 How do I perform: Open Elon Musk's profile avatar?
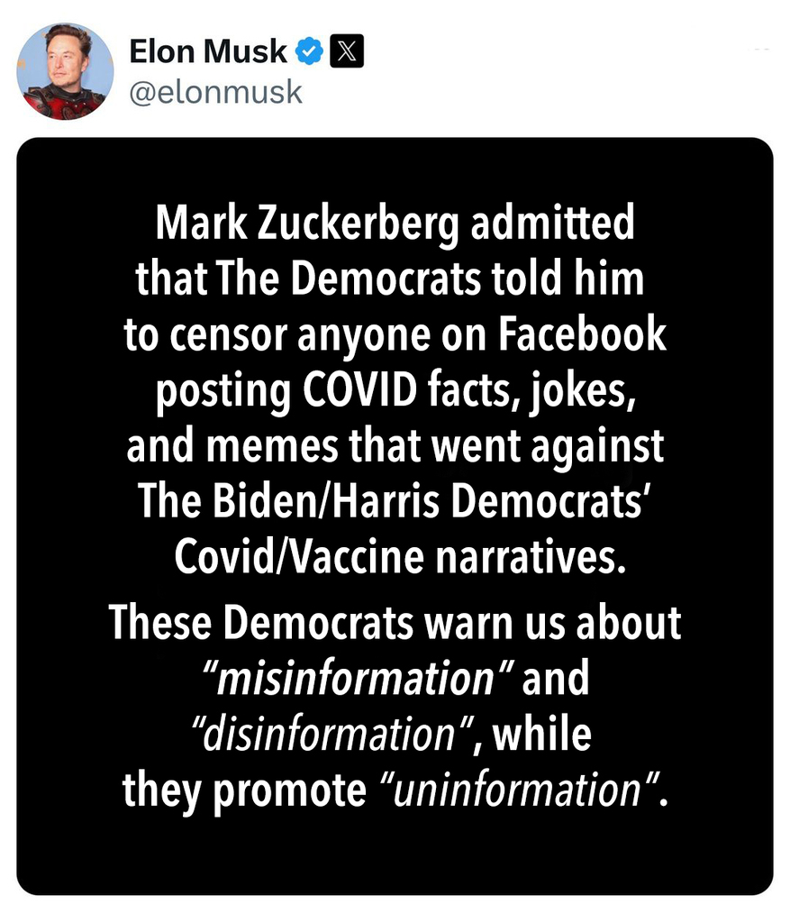tap(65, 72)
